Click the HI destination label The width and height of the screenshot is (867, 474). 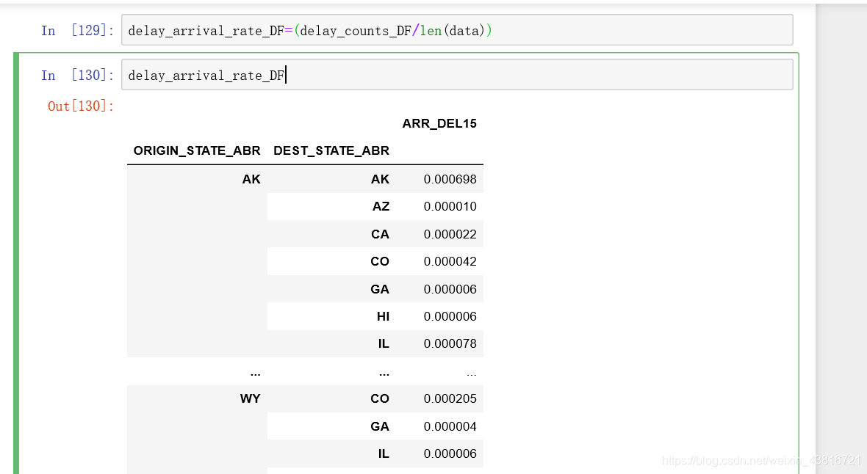tap(384, 316)
